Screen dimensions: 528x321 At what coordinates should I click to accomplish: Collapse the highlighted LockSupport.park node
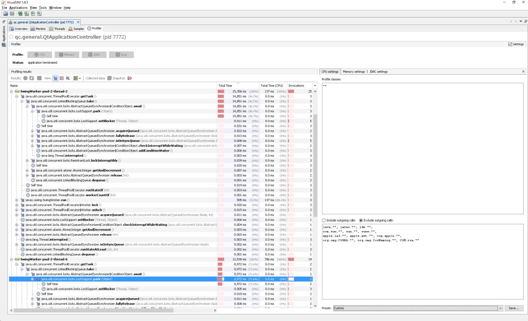33,279
